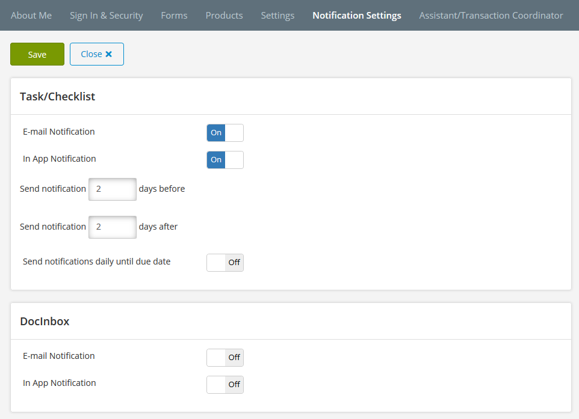Click the DocInbox section header
Image resolution: width=579 pixels, height=419 pixels.
[45, 321]
